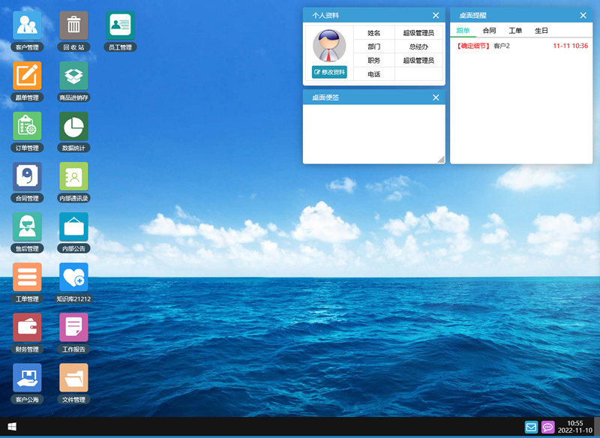
Task: Open the 回收站 recycle bin
Action: point(73,26)
